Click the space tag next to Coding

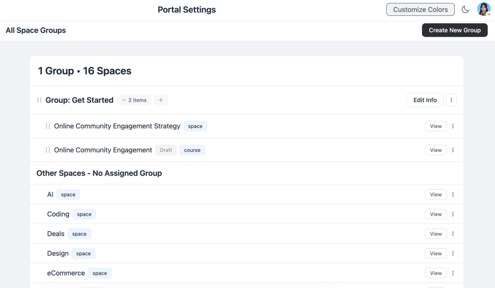84,214
